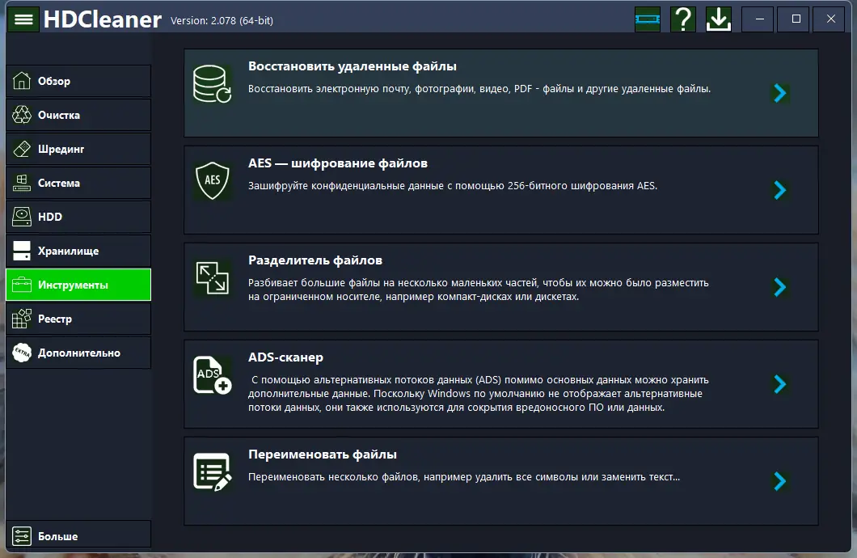The image size is (857, 558).
Task: Click the file splitter arrows icon
Action: pos(213,278)
